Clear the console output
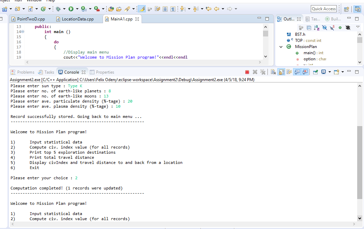 [x=273, y=72]
